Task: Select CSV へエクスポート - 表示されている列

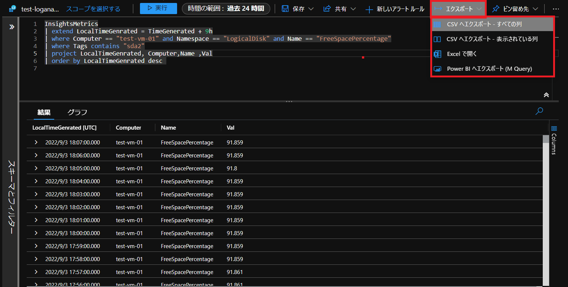Action: (492, 39)
